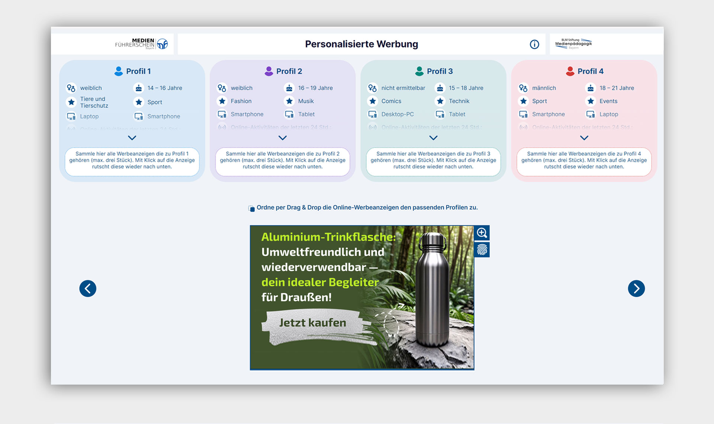Click the 'Profil 2' heading
The image size is (714, 424).
click(x=289, y=71)
